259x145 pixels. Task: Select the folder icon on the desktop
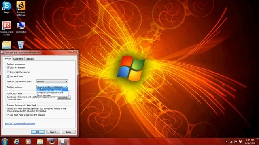coord(7,45)
